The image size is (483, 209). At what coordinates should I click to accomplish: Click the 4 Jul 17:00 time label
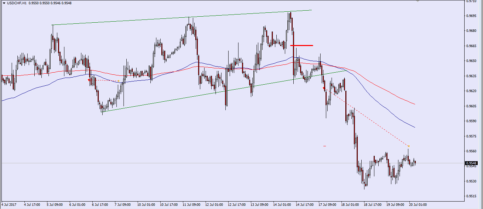coord(31,204)
